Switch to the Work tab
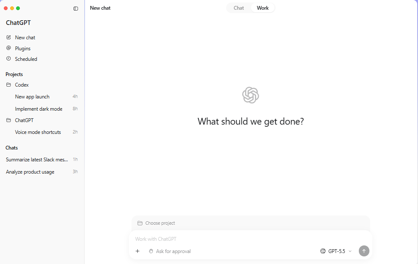The width and height of the screenshot is (418, 264). click(262, 8)
